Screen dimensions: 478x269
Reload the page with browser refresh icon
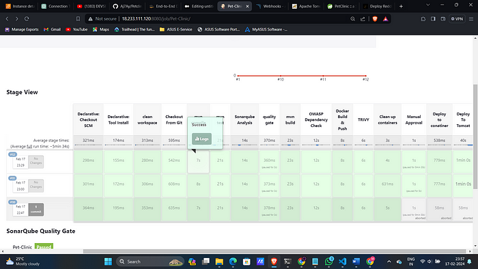pos(27,18)
